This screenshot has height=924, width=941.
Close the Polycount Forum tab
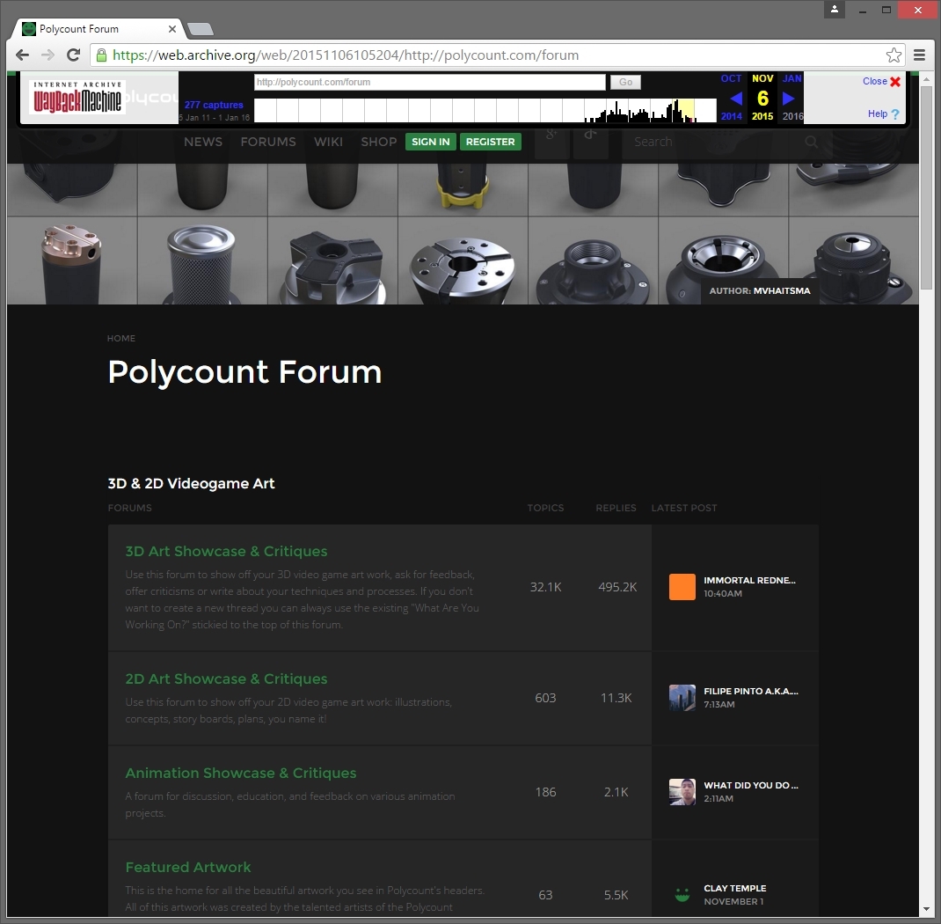(x=172, y=29)
